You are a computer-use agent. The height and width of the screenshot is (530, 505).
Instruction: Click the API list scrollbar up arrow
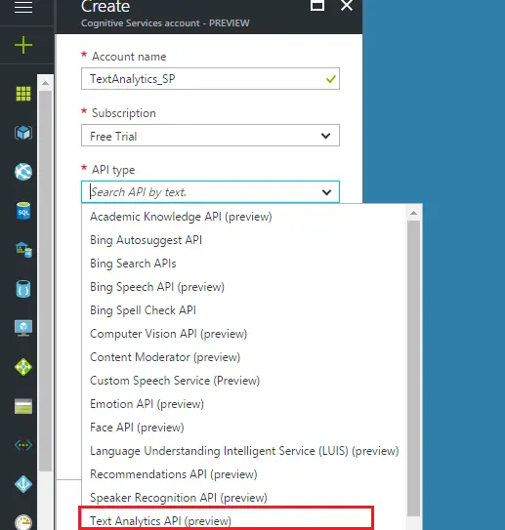coord(413,213)
